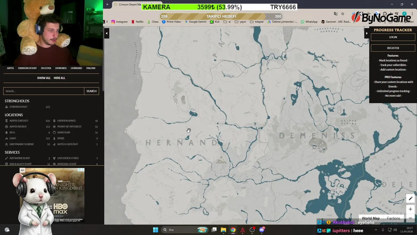Open the Netflix bookmark
This screenshot has height=235, width=417.
(137, 22)
